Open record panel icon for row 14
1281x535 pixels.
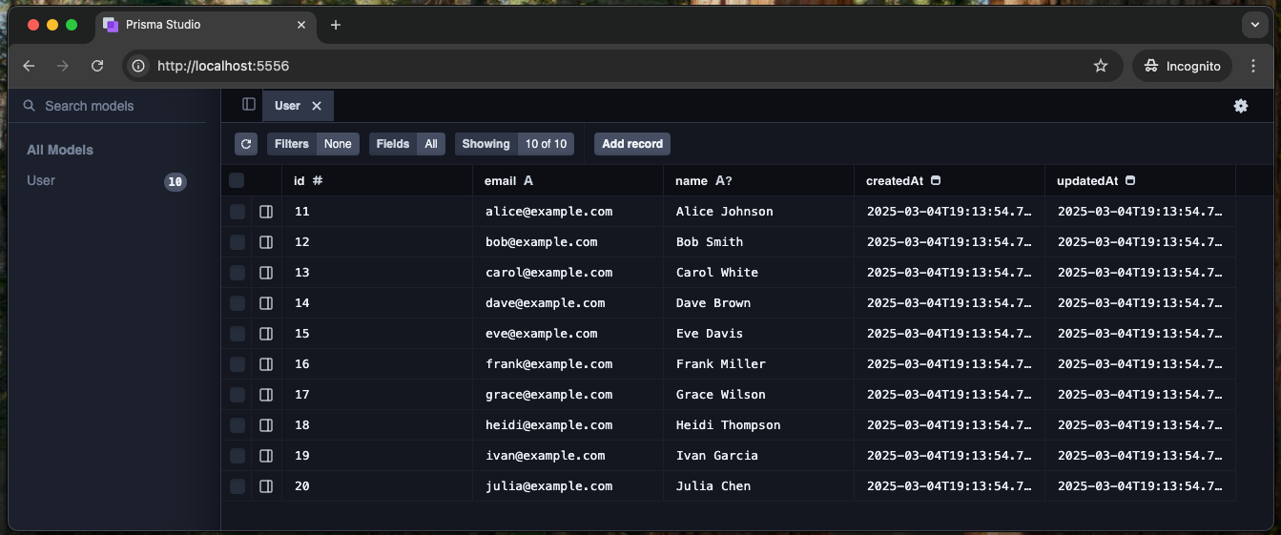(266, 303)
